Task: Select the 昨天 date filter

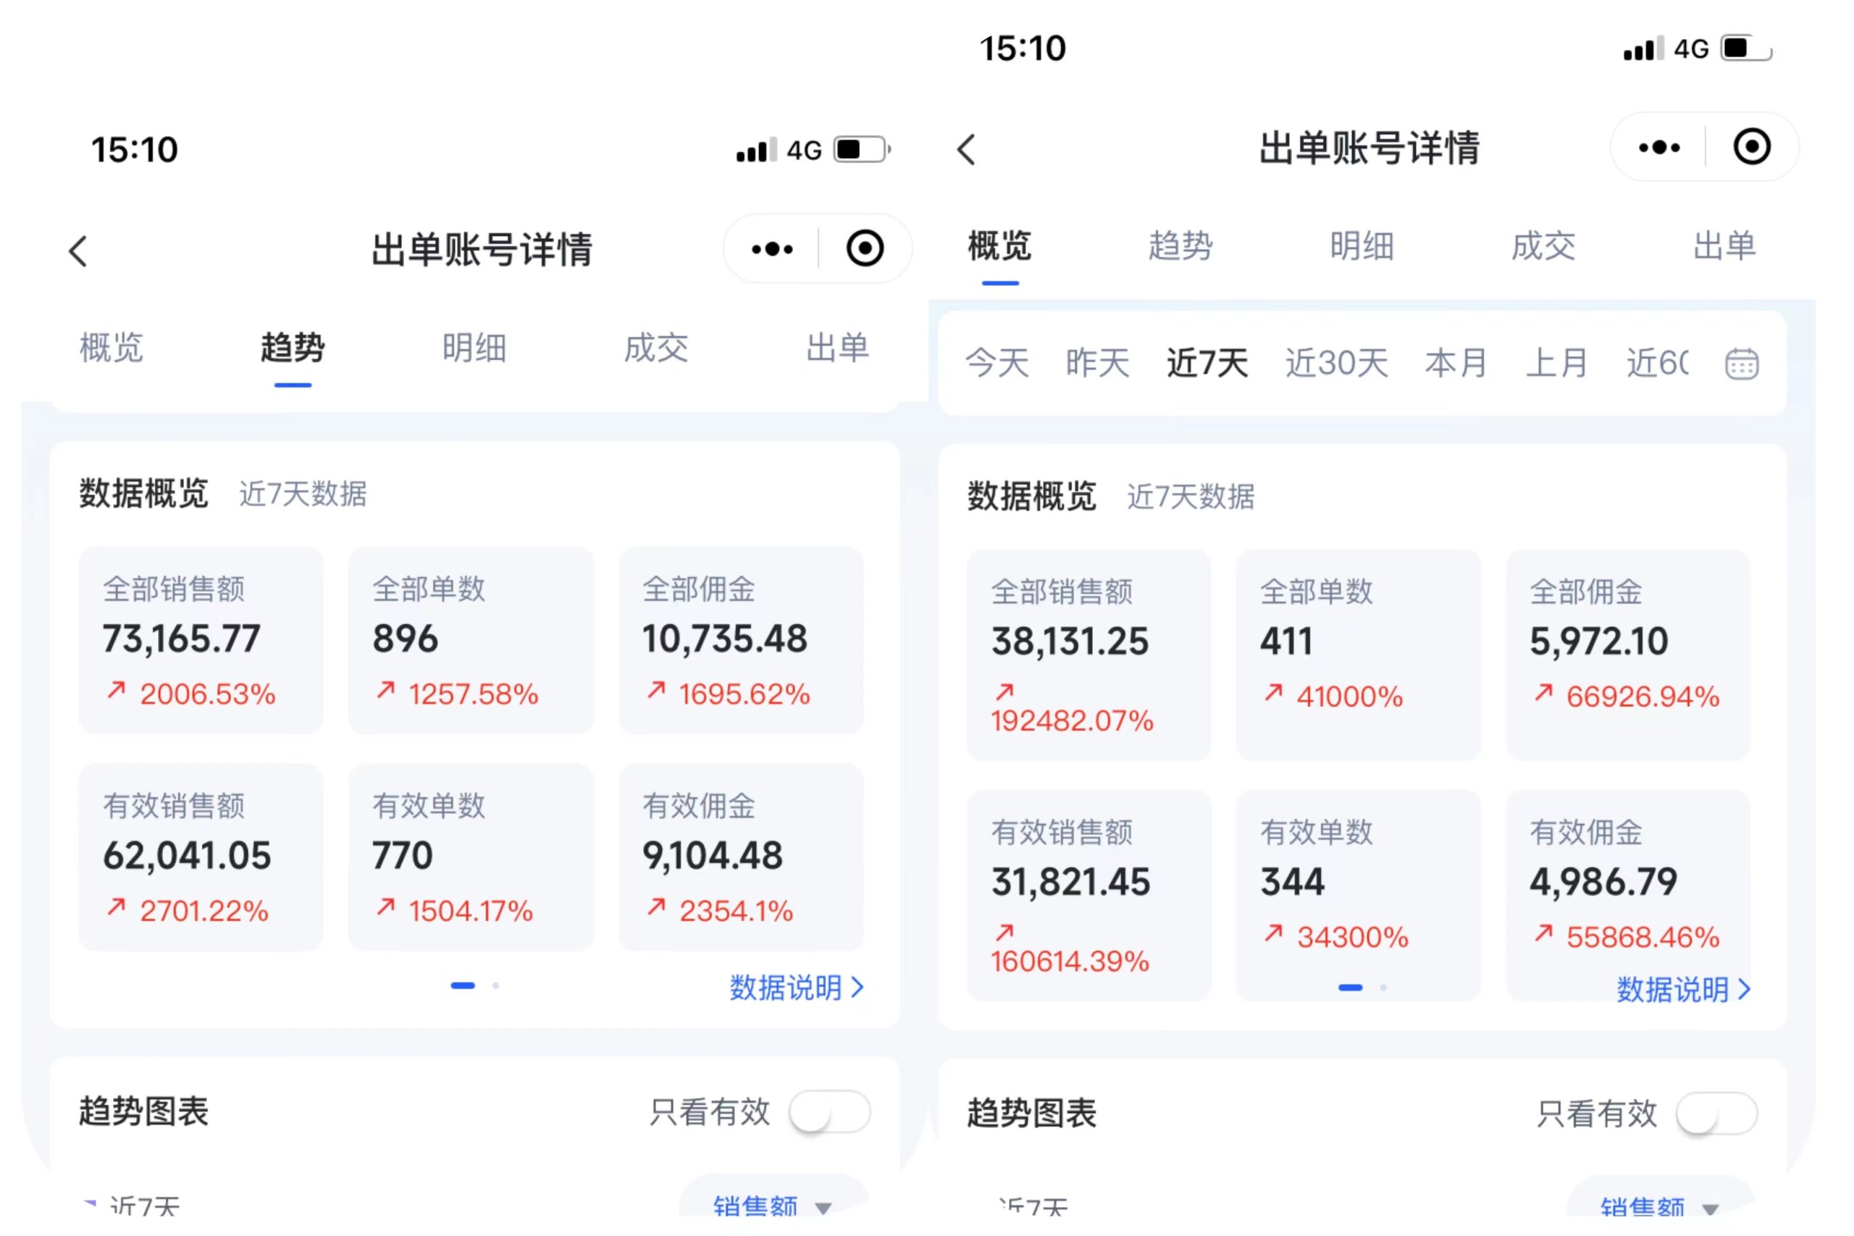Action: click(x=1096, y=363)
